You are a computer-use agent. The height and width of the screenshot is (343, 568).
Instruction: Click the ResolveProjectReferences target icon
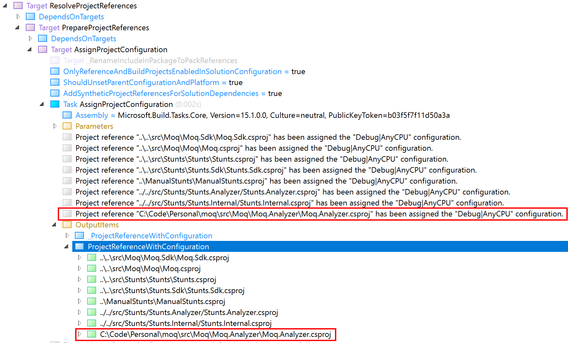[18, 5]
